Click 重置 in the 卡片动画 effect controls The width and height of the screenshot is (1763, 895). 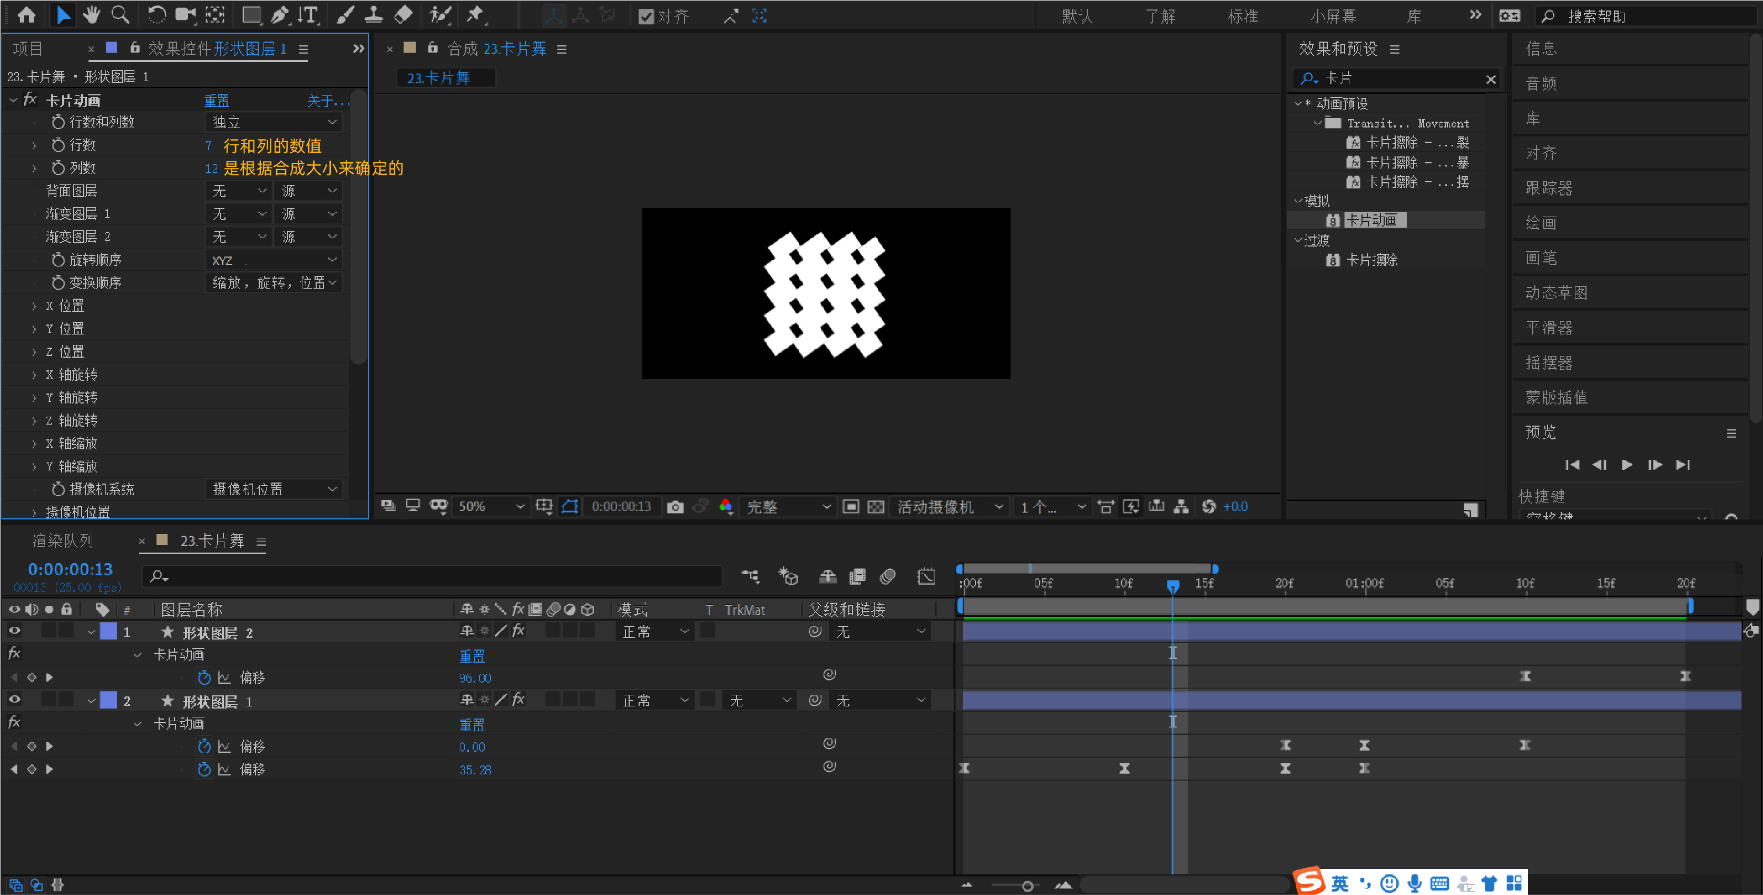(x=216, y=101)
